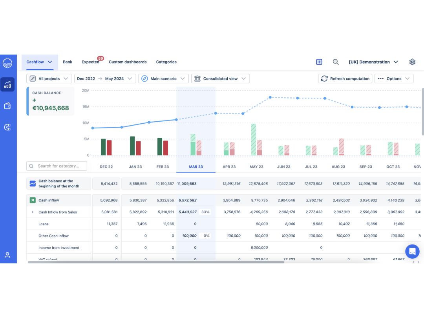The image size is (424, 318).
Task: Open the Consolidated view dropdown
Action: (220, 79)
